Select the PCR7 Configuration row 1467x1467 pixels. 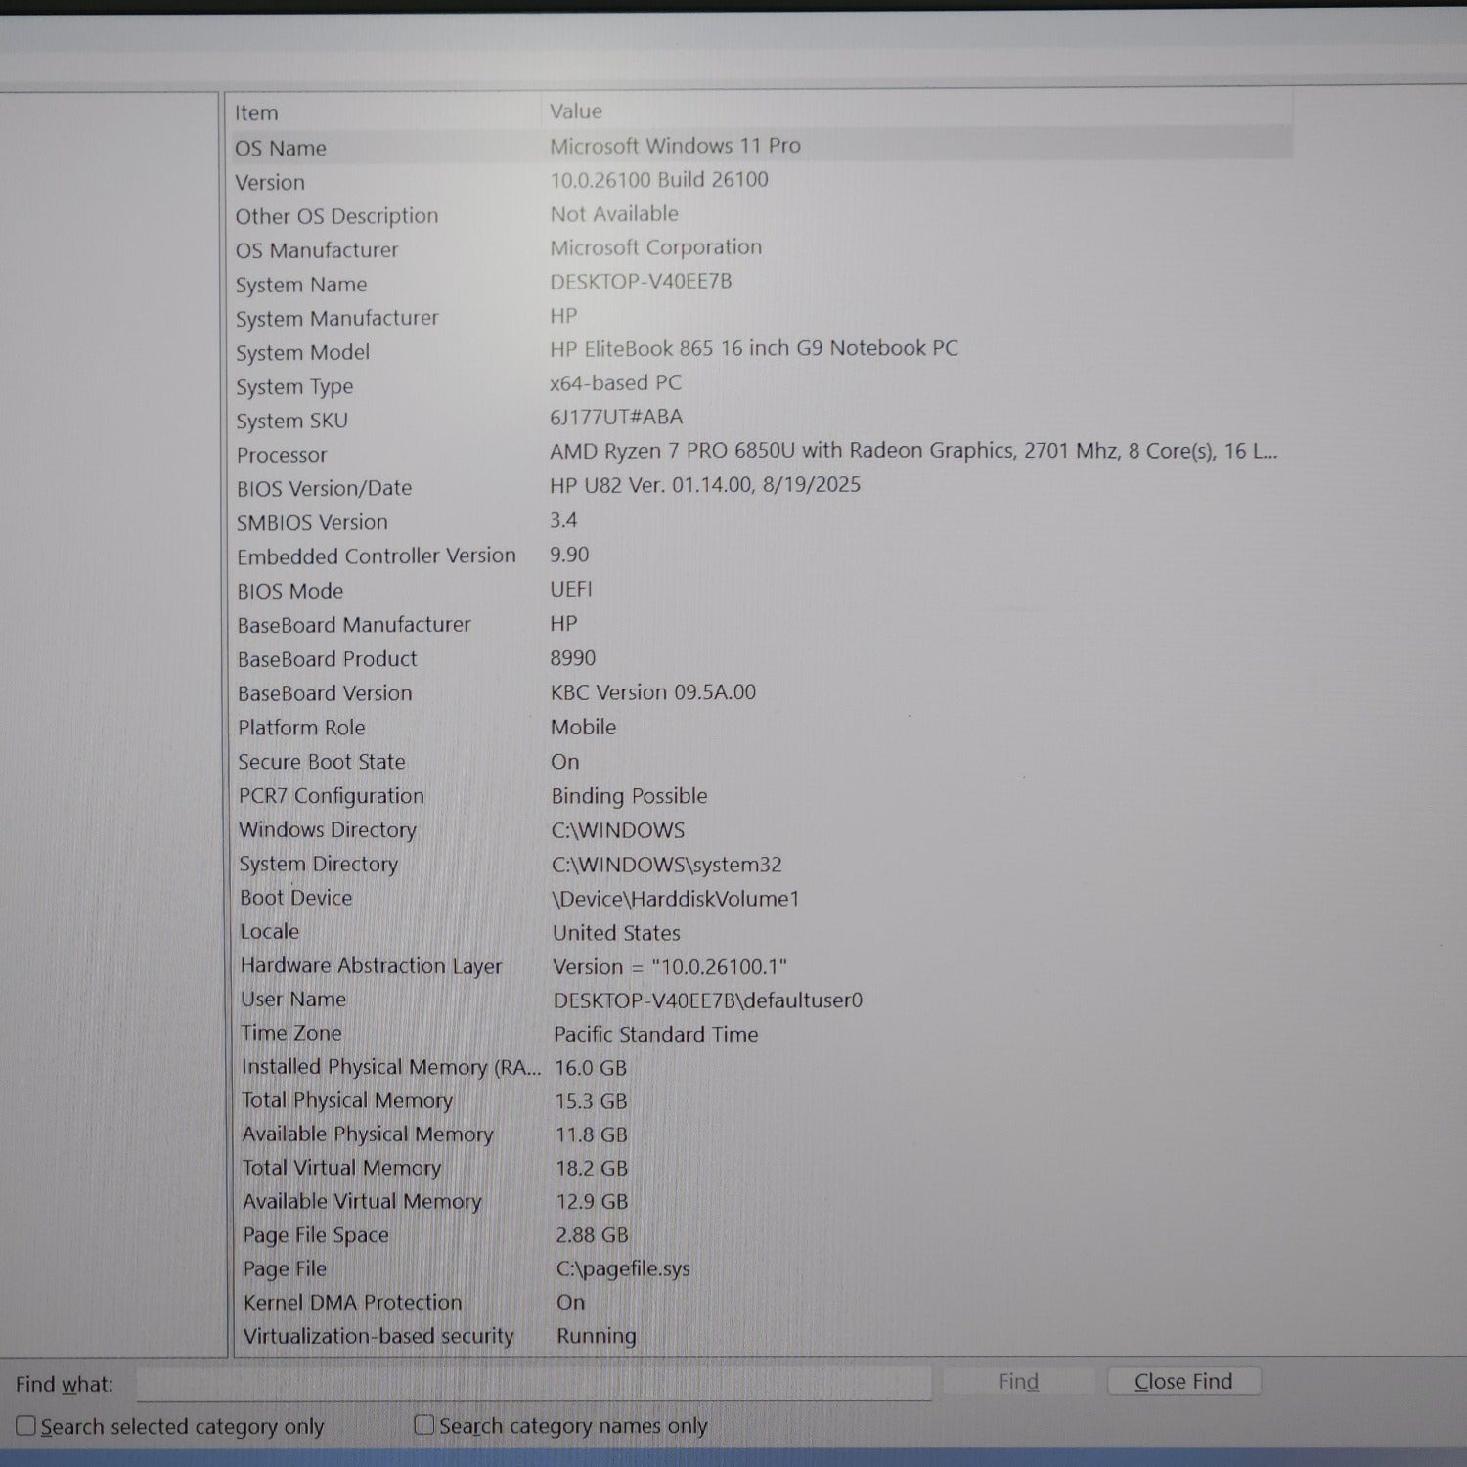332,795
